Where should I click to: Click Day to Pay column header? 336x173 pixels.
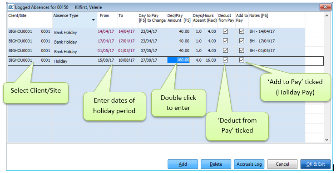pyautogui.click(x=152, y=20)
